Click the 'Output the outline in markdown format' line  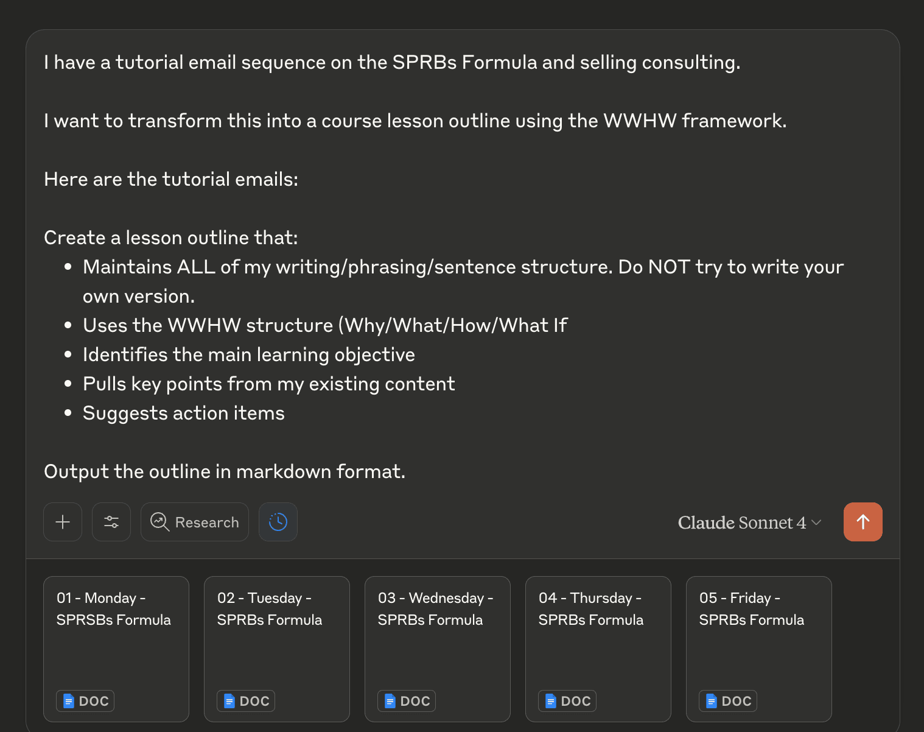[x=225, y=472]
